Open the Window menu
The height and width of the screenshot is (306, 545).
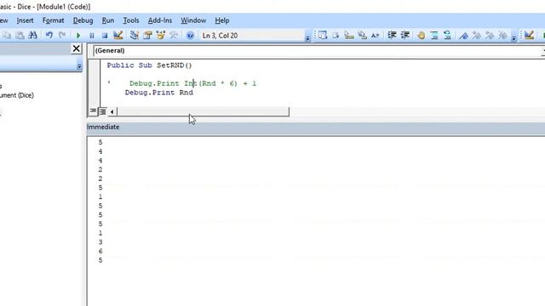coord(193,20)
